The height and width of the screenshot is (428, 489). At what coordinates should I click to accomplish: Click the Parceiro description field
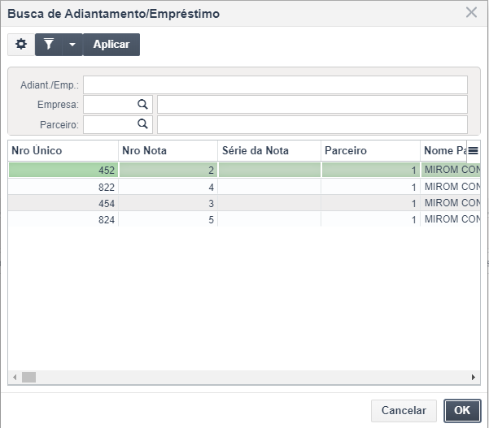[x=312, y=124]
